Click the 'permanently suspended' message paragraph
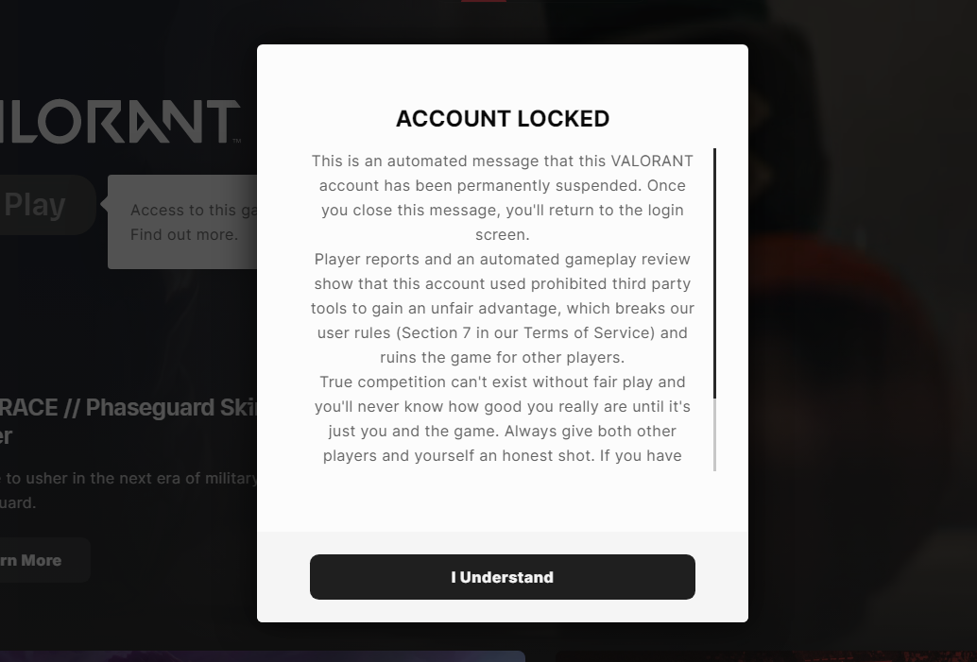Screen dimensions: 977x662 [502, 197]
